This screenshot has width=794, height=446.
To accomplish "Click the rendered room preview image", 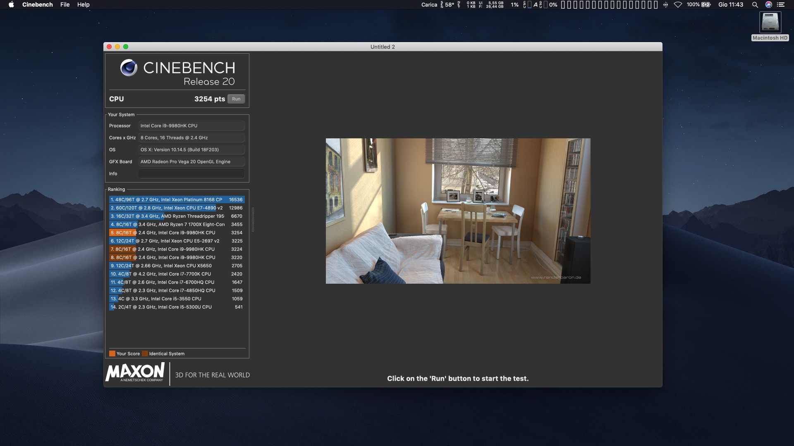I will click(x=458, y=211).
